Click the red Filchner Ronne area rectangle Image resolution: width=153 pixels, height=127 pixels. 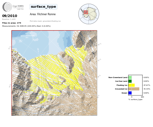click(86, 12)
